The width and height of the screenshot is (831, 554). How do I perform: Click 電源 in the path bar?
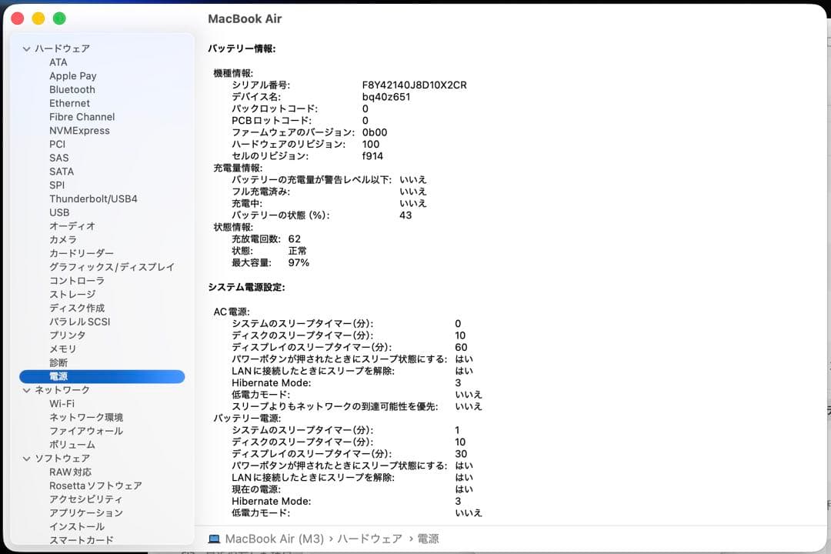tap(428, 539)
